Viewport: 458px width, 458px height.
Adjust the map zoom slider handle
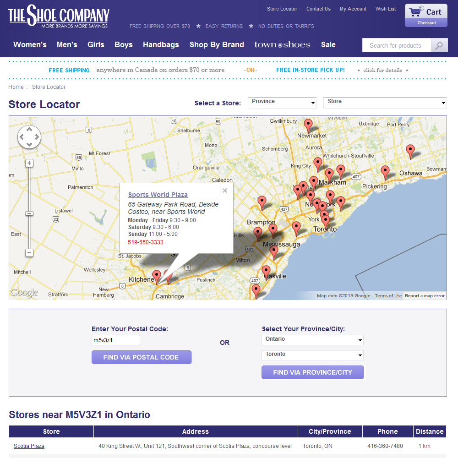tap(29, 213)
